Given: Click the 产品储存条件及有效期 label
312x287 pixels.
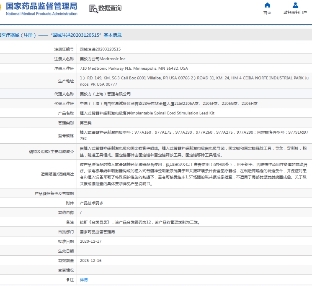Looking at the screenshot, I should 54,193.
